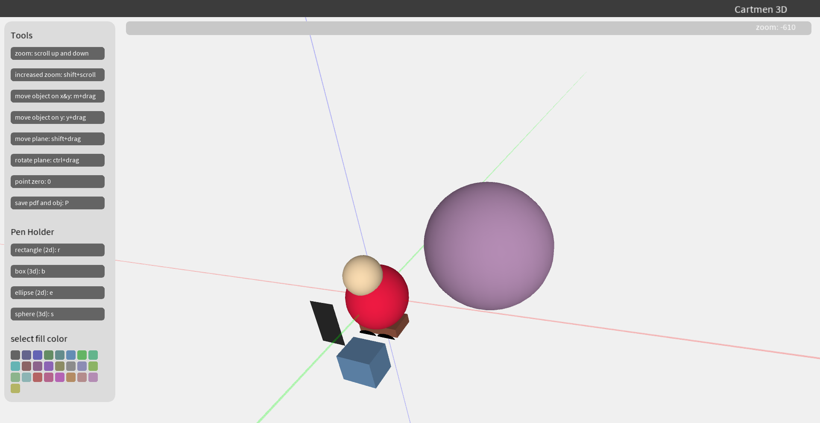Pick the teal swatch in the second row
The image size is (820, 423).
pos(15,366)
